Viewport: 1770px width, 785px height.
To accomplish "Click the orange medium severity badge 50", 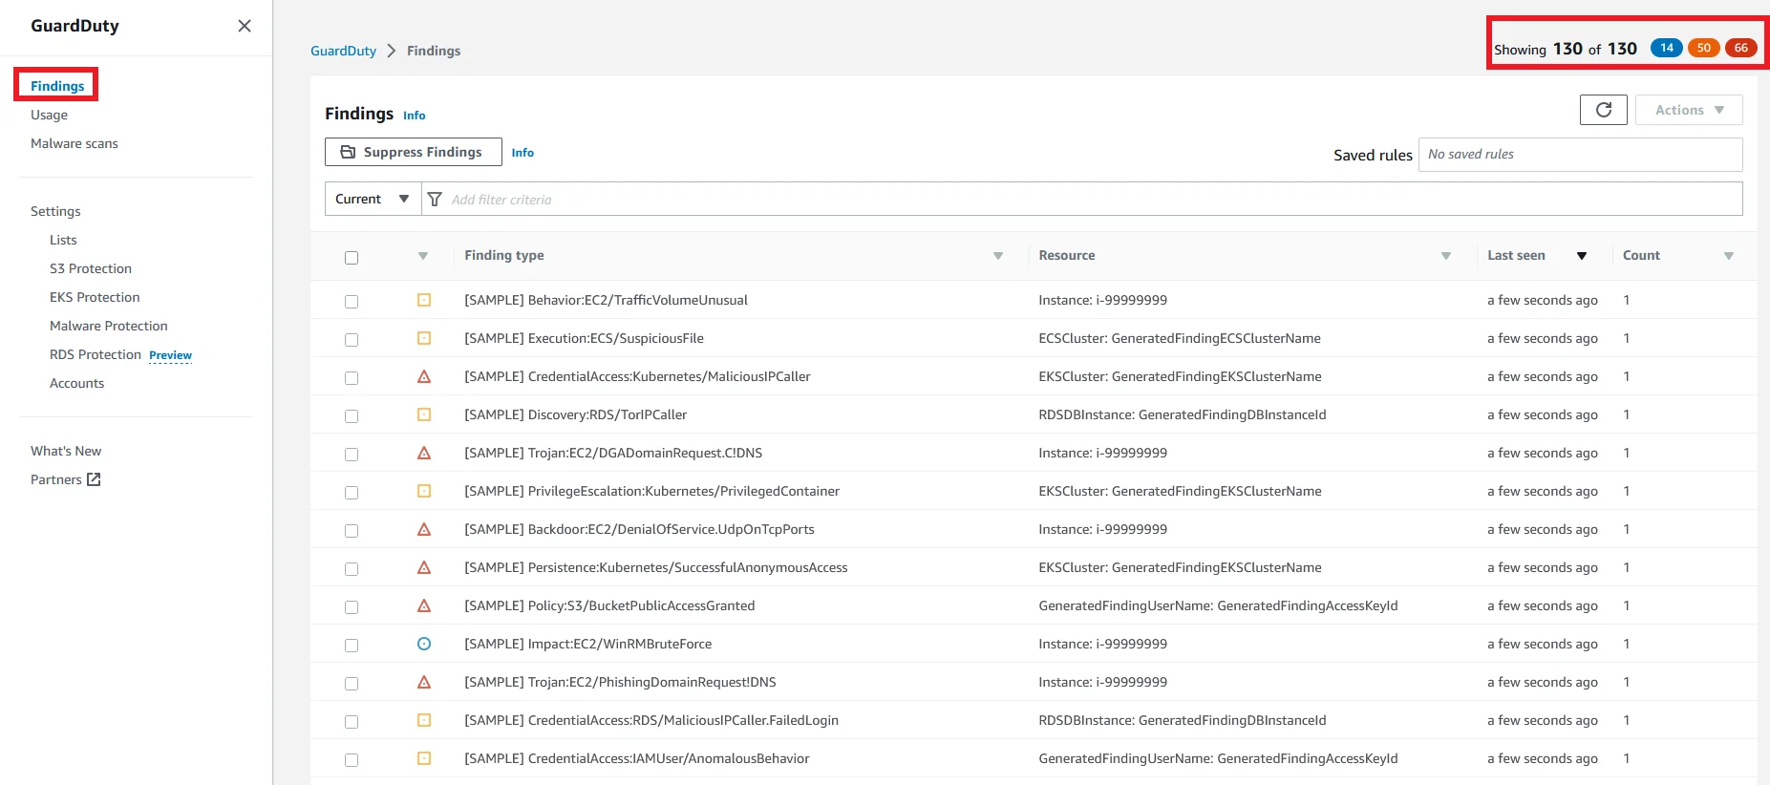I will (1704, 48).
